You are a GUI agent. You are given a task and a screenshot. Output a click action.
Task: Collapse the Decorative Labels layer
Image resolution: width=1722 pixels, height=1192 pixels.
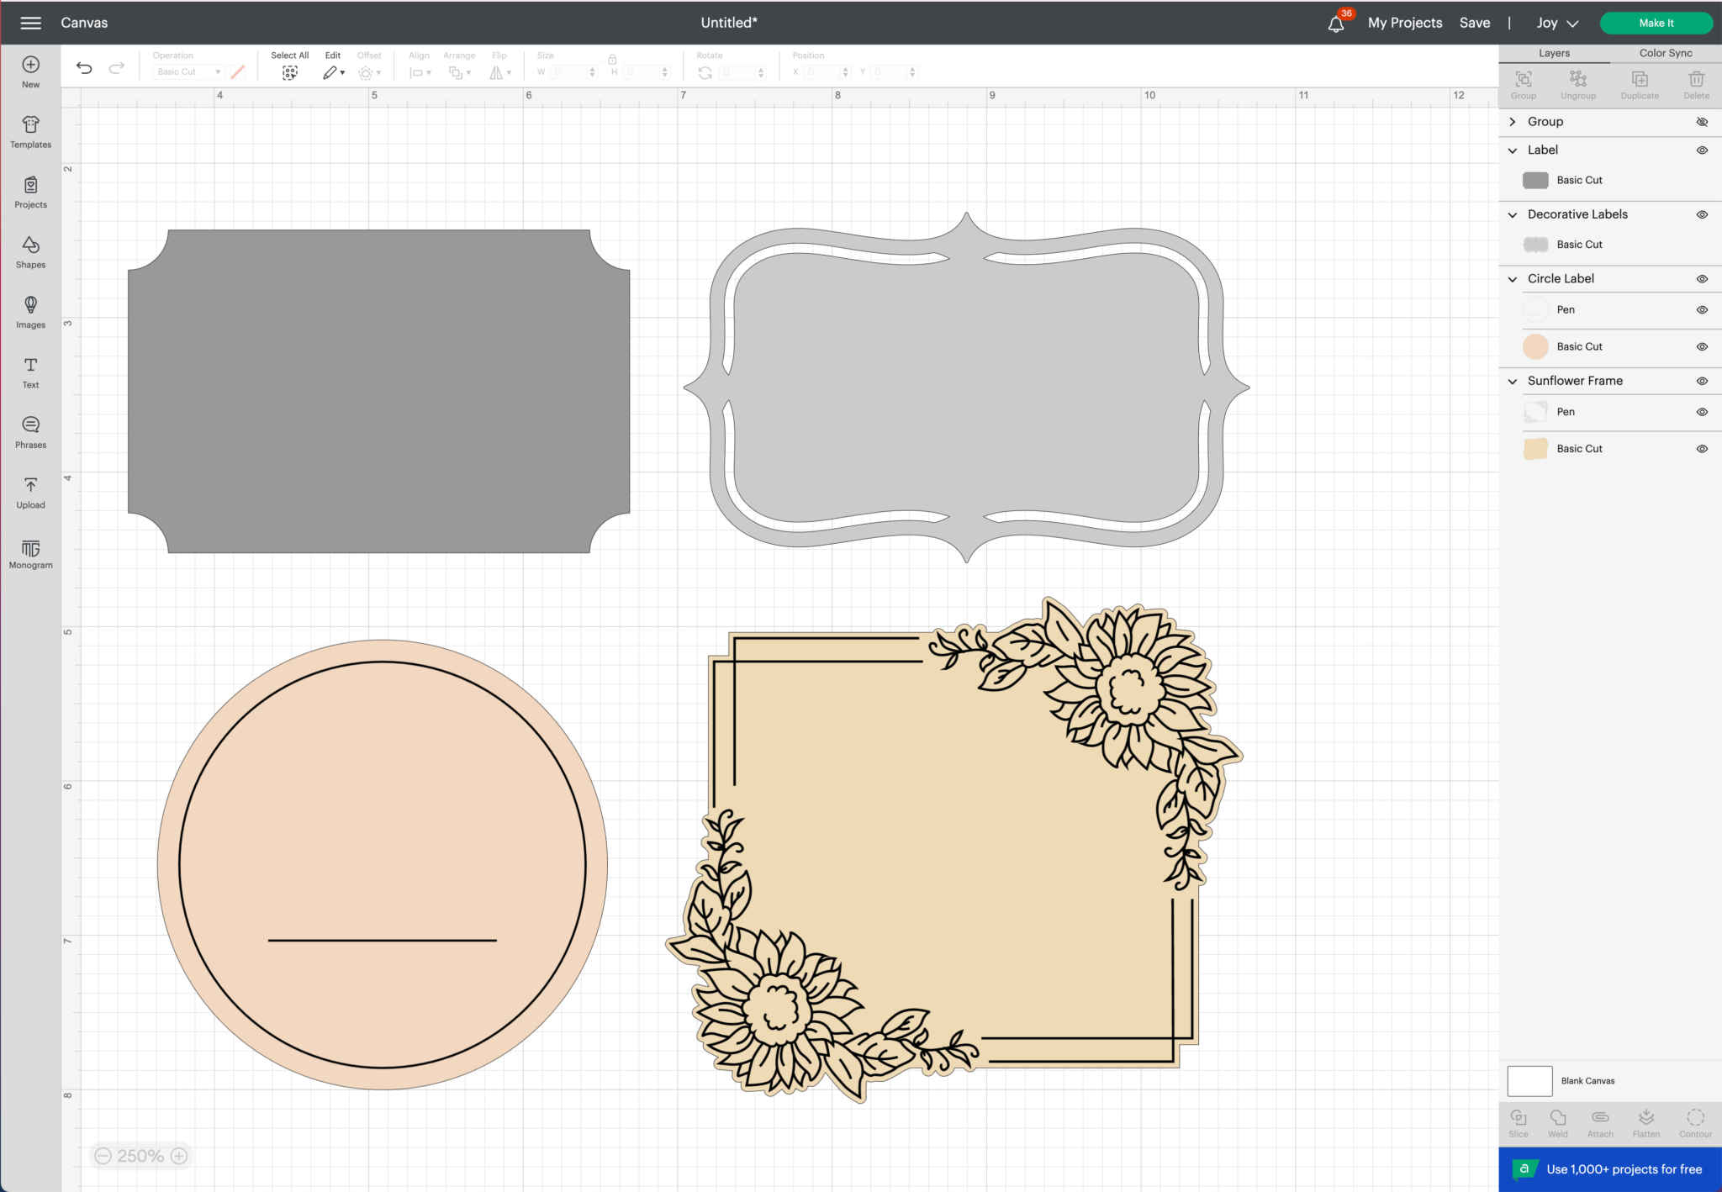click(x=1512, y=214)
